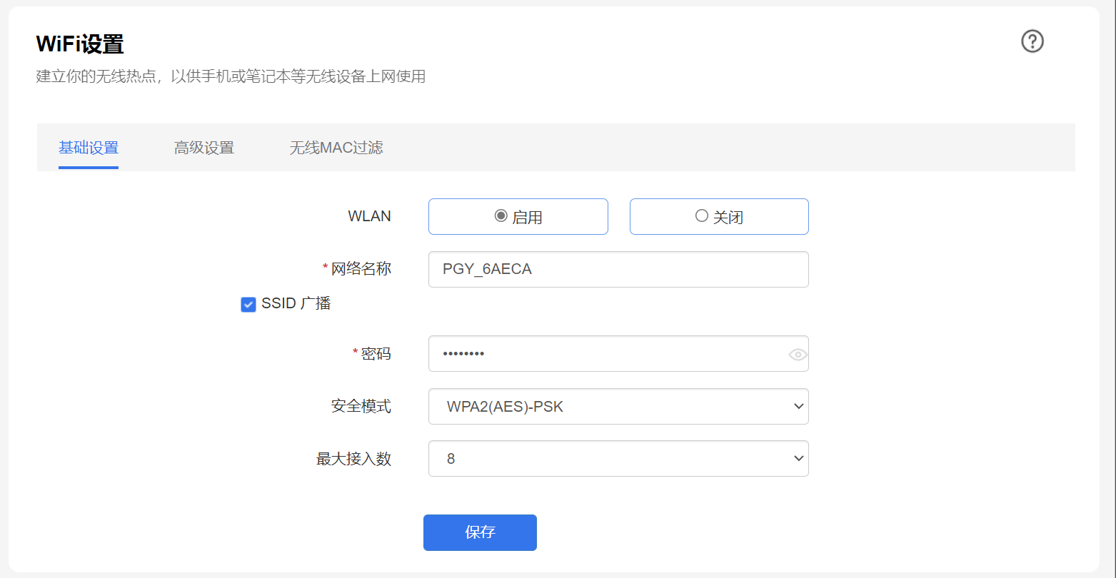Image resolution: width=1116 pixels, height=578 pixels.
Task: Click the chevron on the security mode selector
Action: tap(799, 406)
